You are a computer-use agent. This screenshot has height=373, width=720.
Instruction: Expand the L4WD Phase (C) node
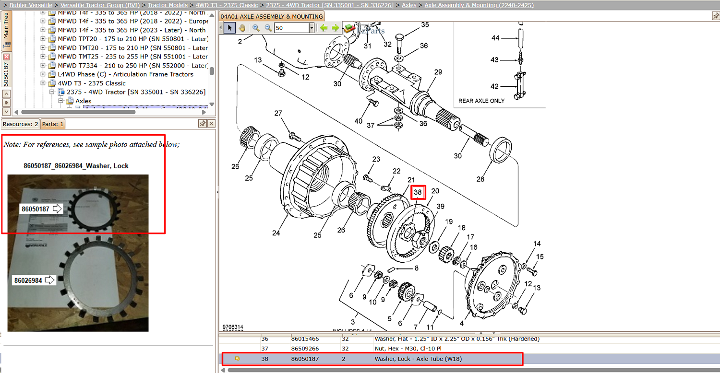pyautogui.click(x=43, y=74)
